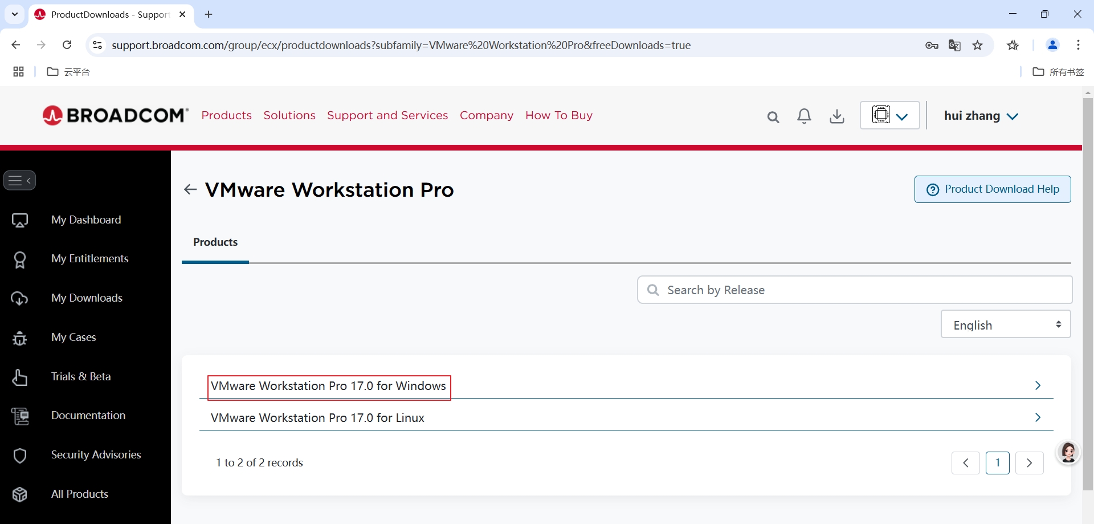Open the browser profile avatar
The width and height of the screenshot is (1094, 524).
[x=1052, y=45]
